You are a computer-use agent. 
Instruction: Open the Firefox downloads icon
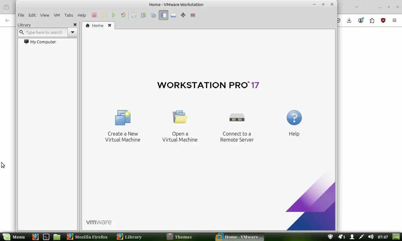(x=349, y=20)
